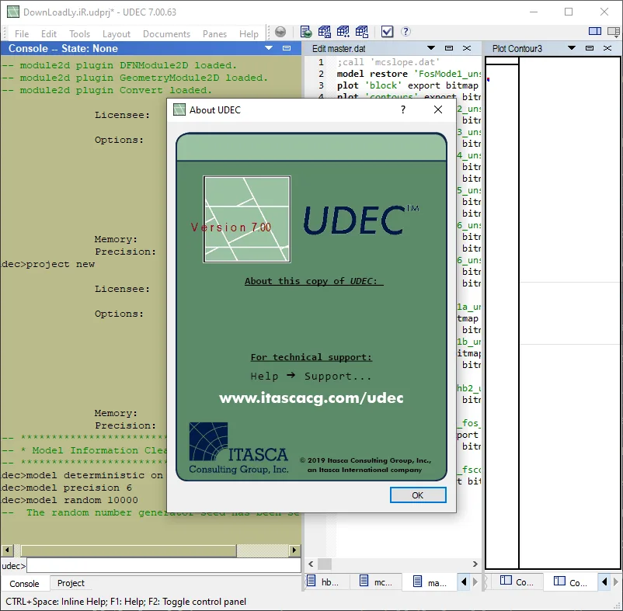Click the two-pane layout icon at top right

click(595, 31)
